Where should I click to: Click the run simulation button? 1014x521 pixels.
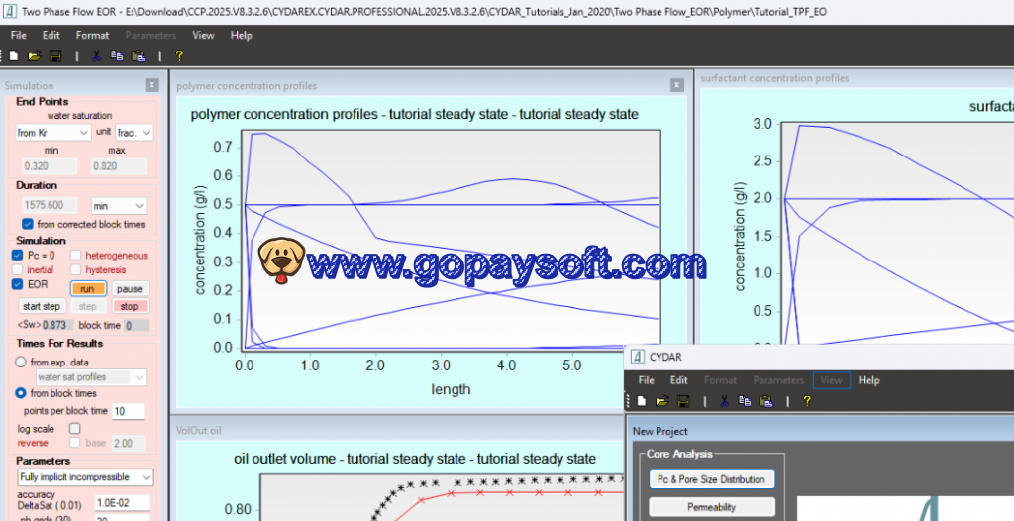pyautogui.click(x=87, y=289)
